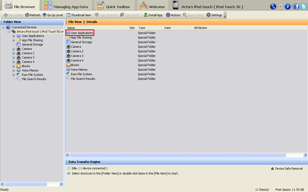Viewport: 308px width, 192px height.
Task: Select Connected Devices tree root
Action: 24,27
